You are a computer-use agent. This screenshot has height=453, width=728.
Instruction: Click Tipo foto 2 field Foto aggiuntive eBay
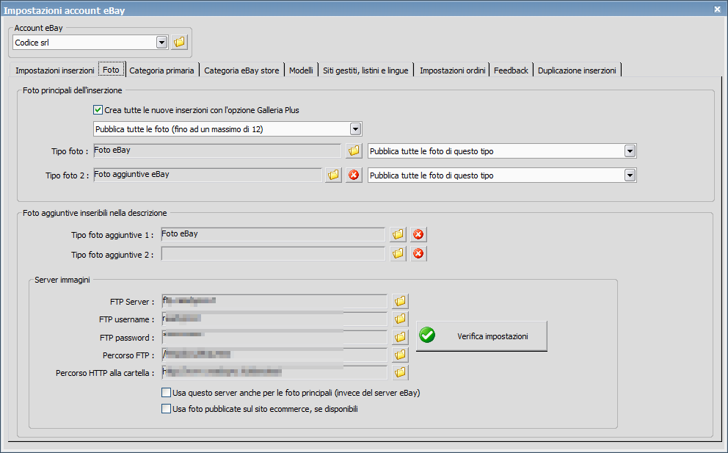pyautogui.click(x=208, y=175)
